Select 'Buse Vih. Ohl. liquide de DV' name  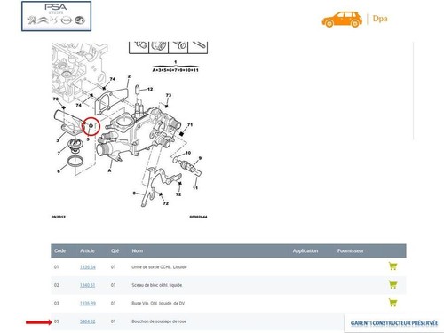(x=158, y=304)
